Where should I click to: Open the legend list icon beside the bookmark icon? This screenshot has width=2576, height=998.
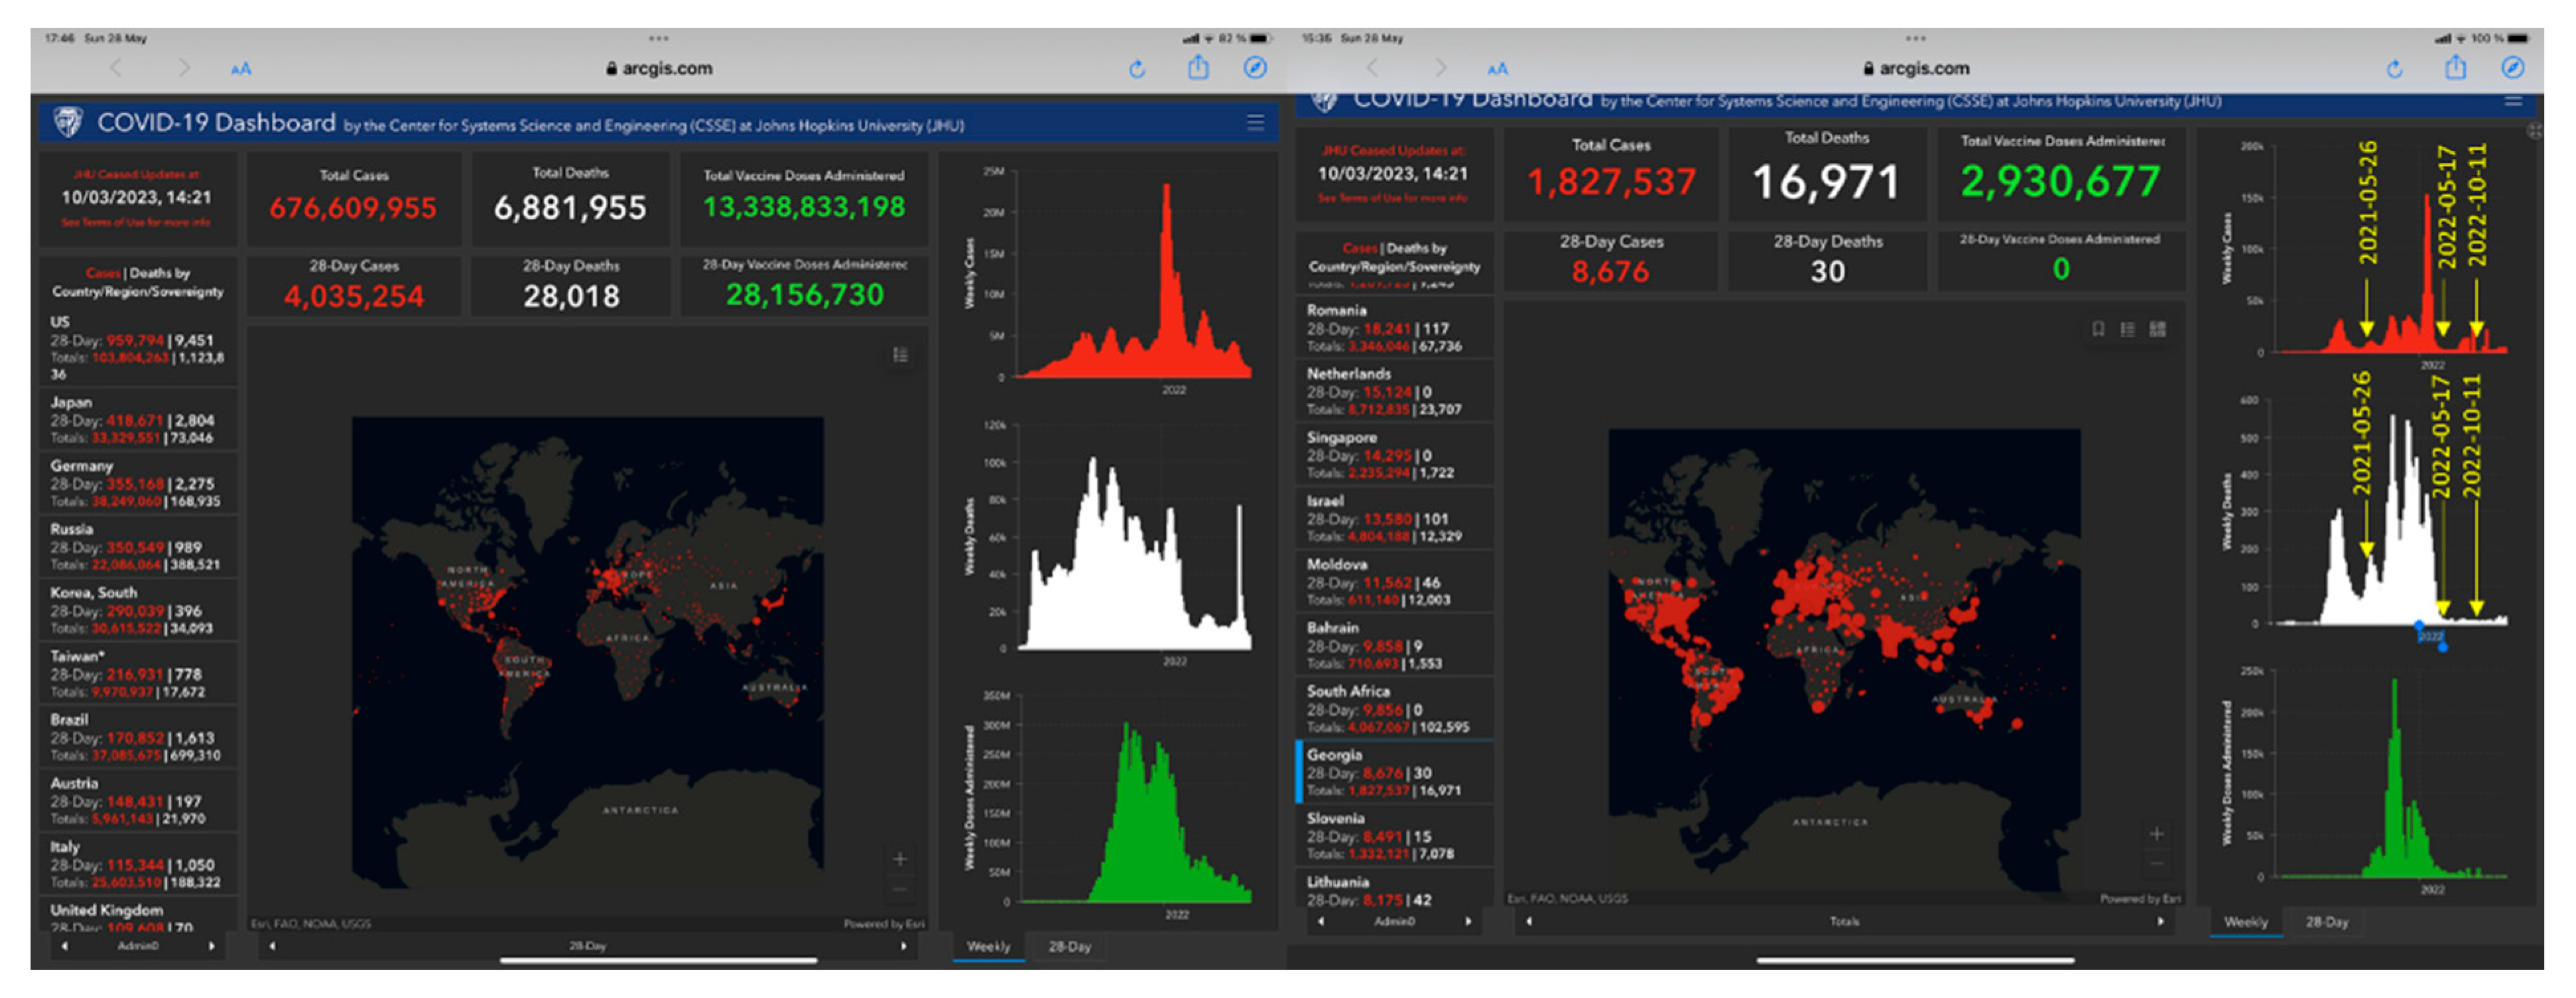coord(2127,329)
